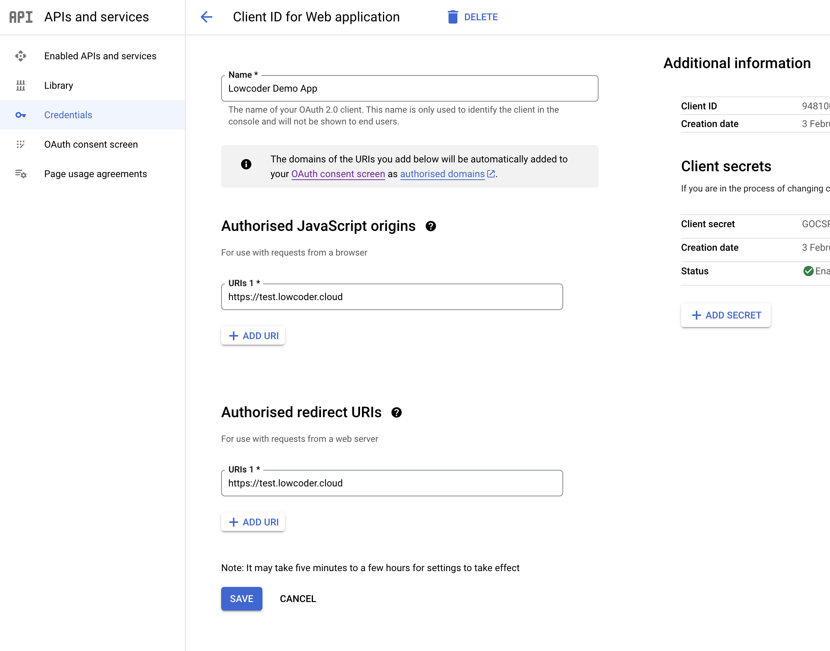830x651 pixels.
Task: Click the Delete trash can icon
Action: click(x=452, y=17)
